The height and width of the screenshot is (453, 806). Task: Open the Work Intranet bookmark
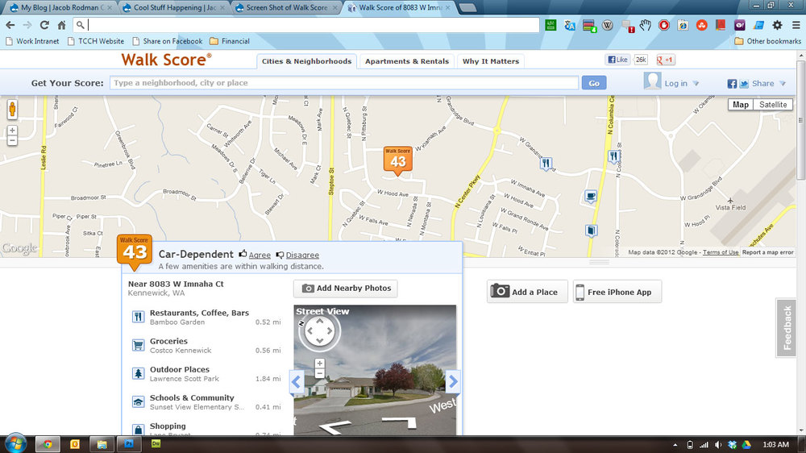[x=32, y=41]
